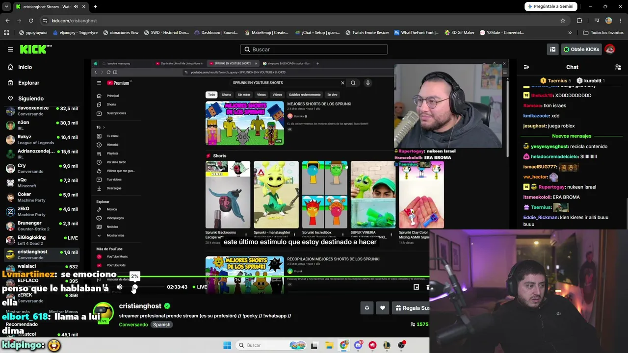Open Windows Start menu

[227, 345]
